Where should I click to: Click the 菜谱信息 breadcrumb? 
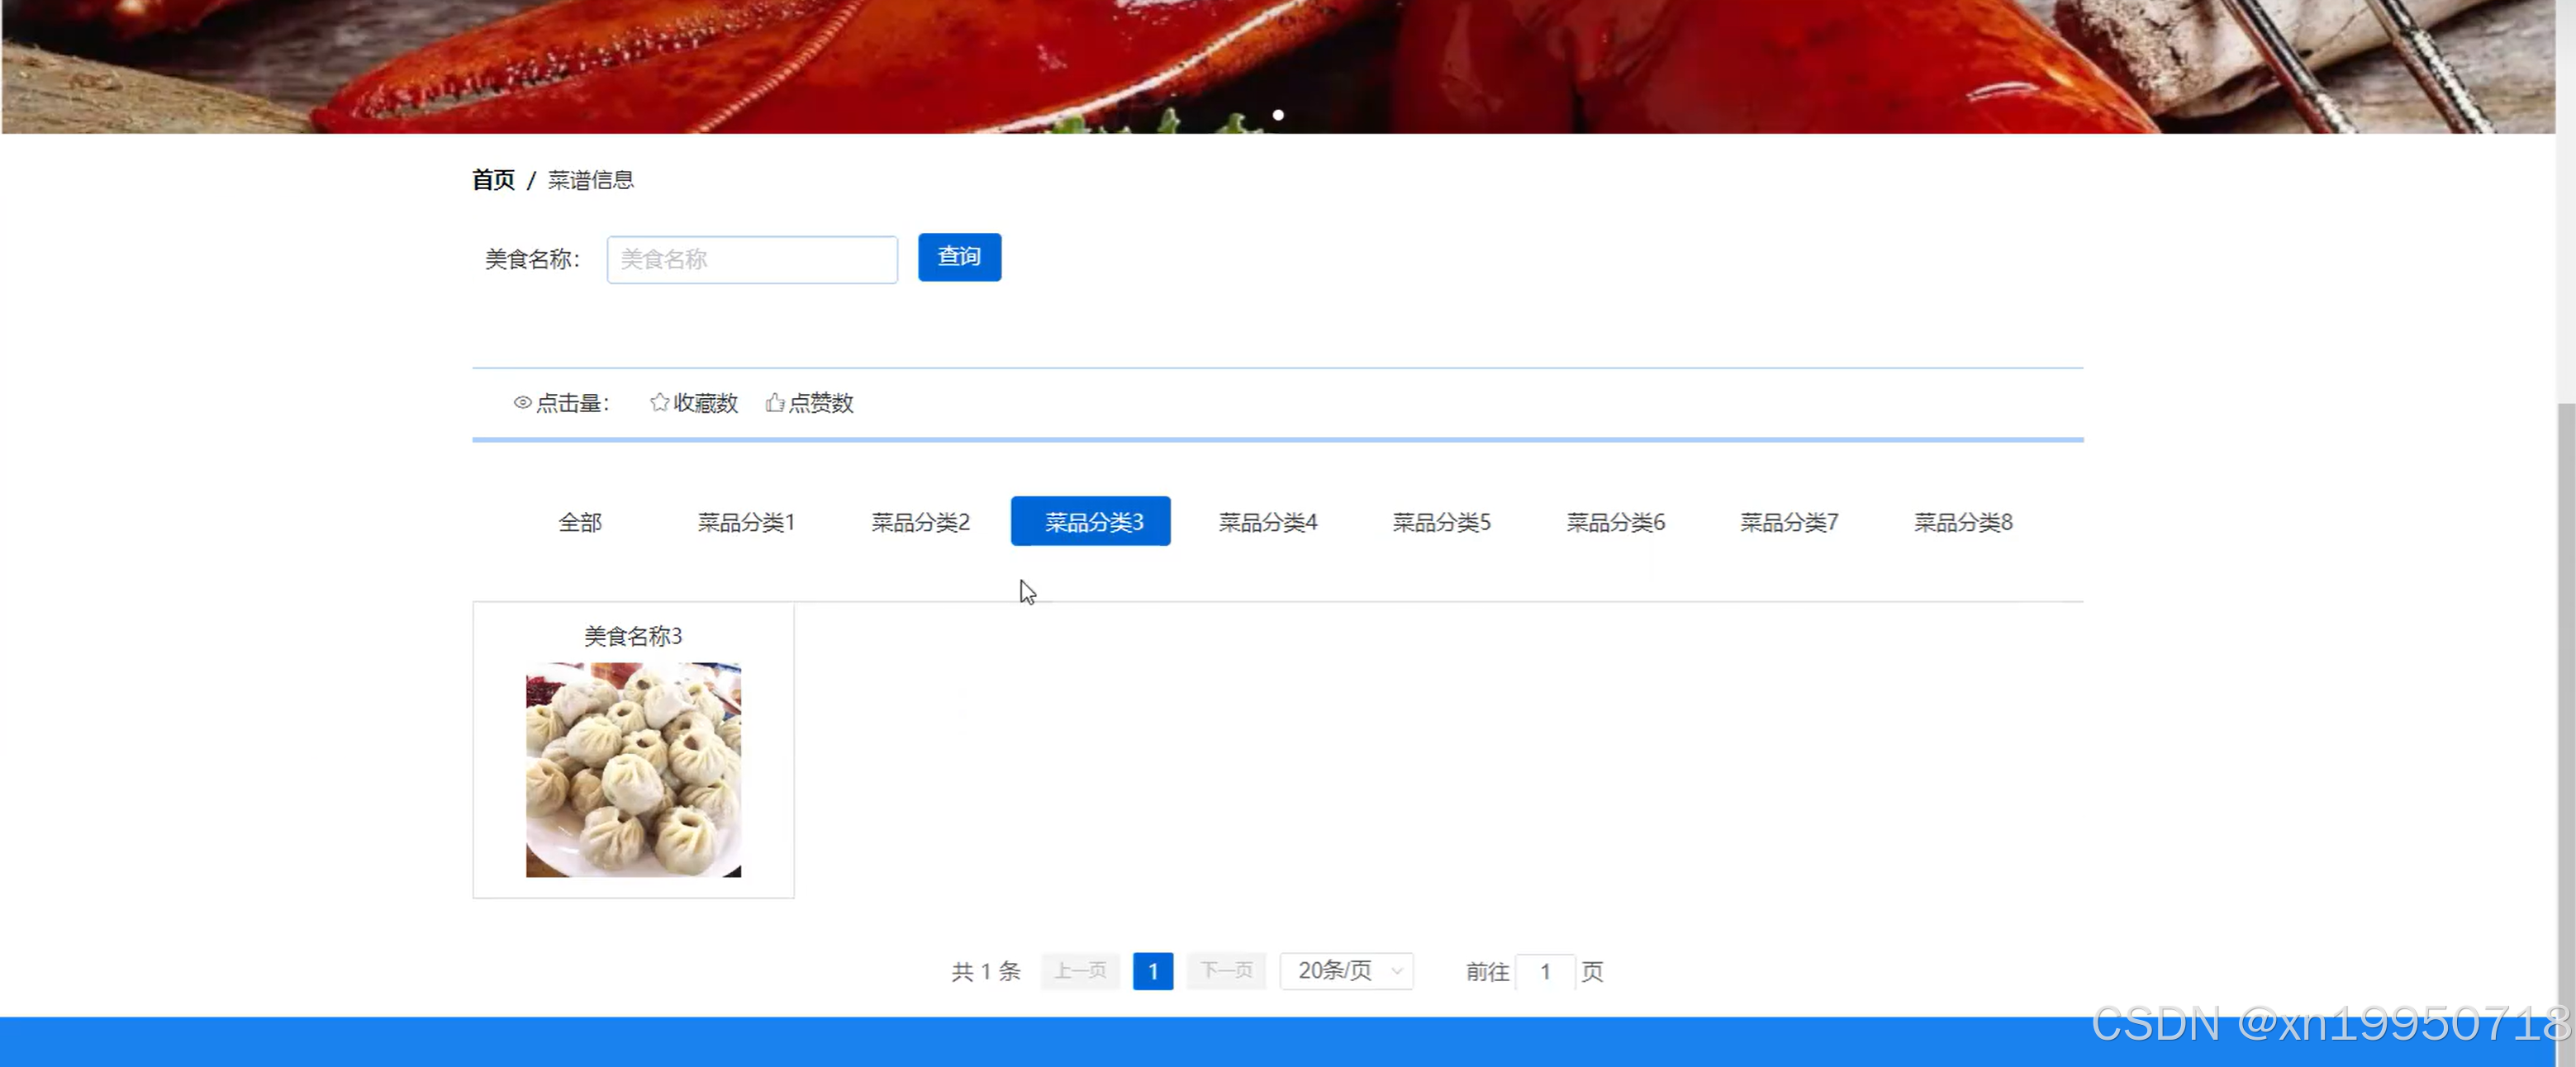pyautogui.click(x=590, y=180)
